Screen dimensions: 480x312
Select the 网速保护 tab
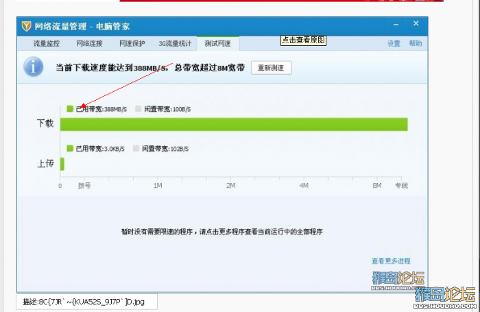pyautogui.click(x=132, y=43)
